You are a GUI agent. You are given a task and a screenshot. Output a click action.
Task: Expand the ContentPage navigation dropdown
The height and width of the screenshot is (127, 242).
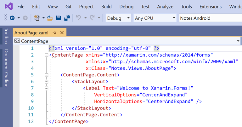pos(238,41)
